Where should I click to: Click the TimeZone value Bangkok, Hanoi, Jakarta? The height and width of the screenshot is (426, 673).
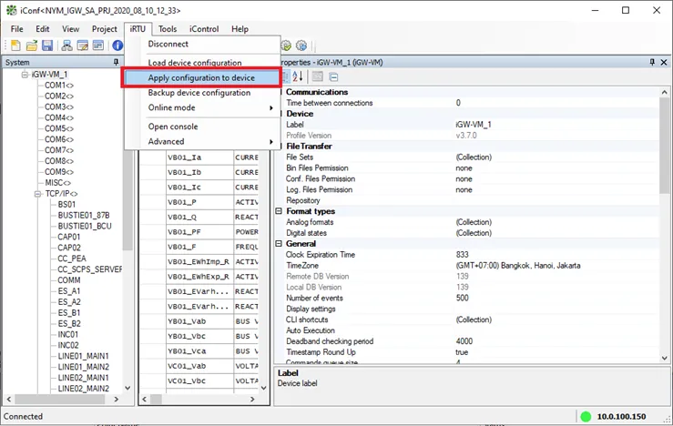(x=518, y=266)
